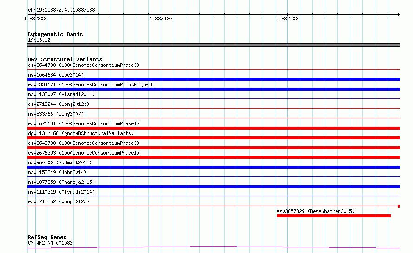Click the 15887300 ruler position
This screenshot has width=413, height=253.
pos(35,19)
